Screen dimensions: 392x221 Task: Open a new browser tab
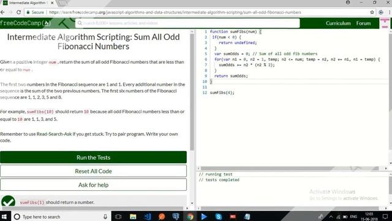click(62, 3)
